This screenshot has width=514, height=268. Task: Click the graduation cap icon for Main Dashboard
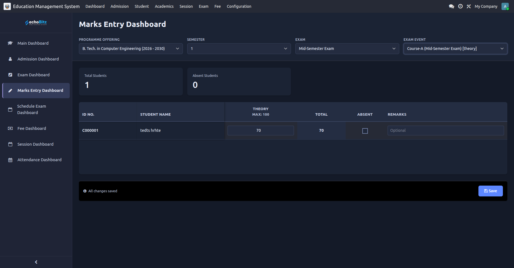point(10,43)
